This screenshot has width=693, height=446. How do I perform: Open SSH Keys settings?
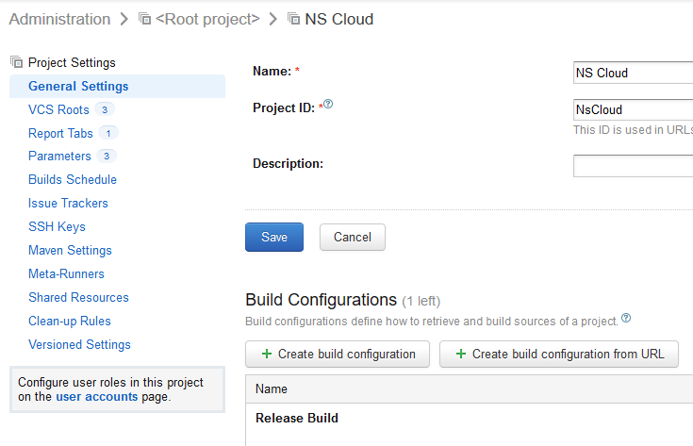[57, 226]
